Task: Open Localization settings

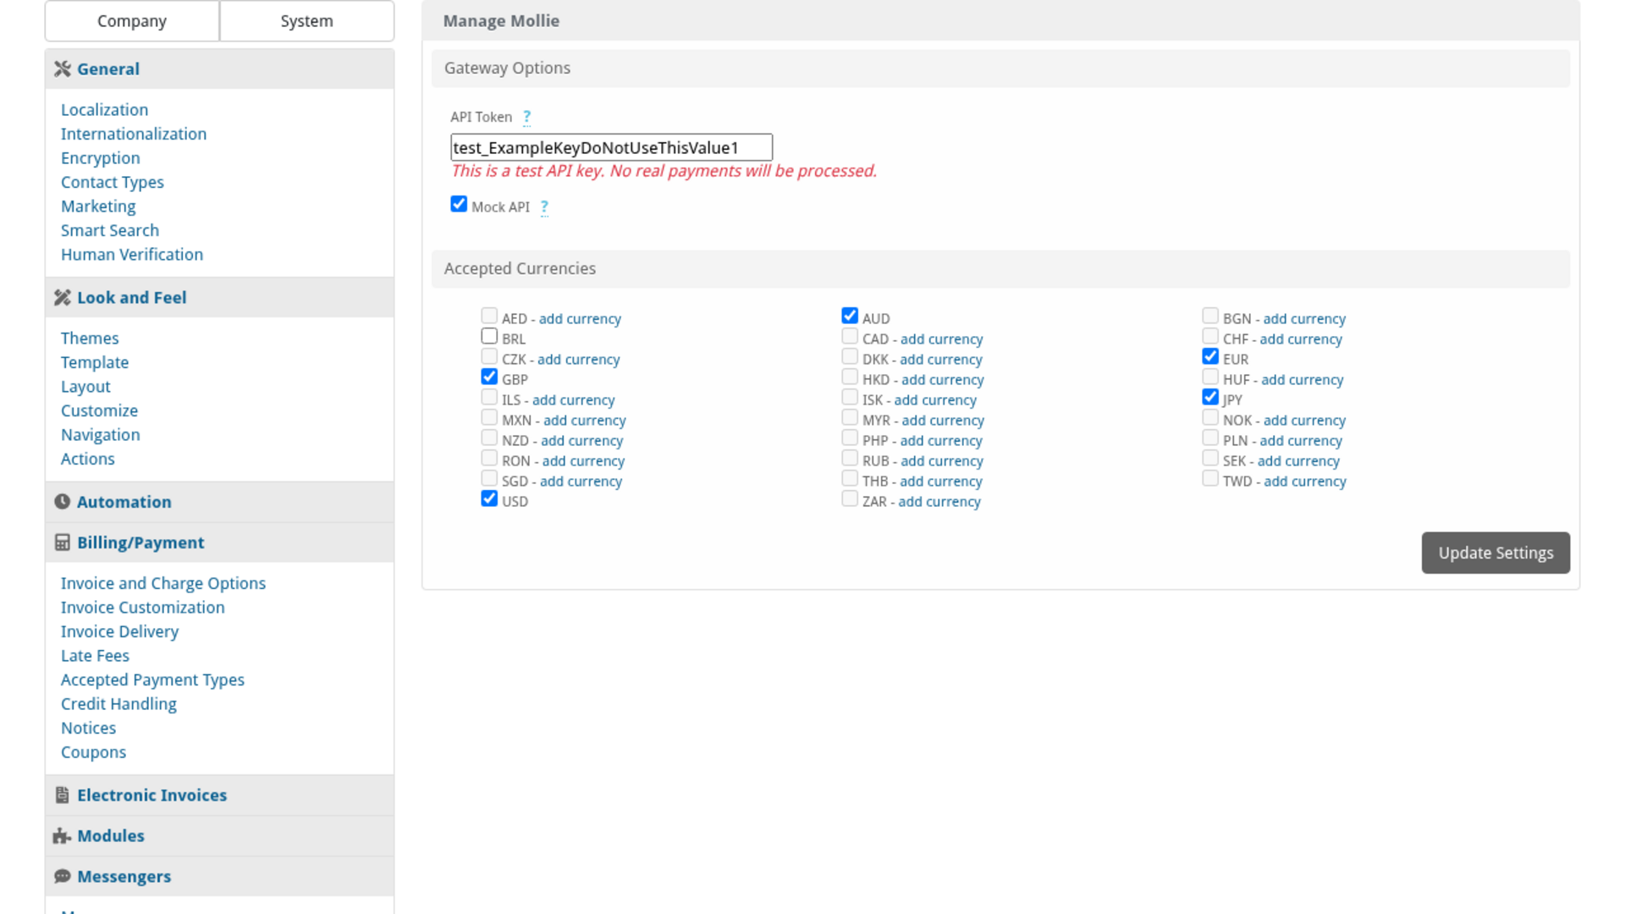Action: click(x=104, y=110)
